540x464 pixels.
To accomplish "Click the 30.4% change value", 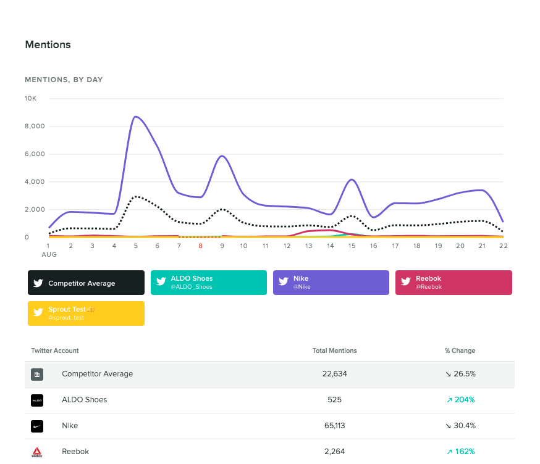I will pyautogui.click(x=465, y=426).
